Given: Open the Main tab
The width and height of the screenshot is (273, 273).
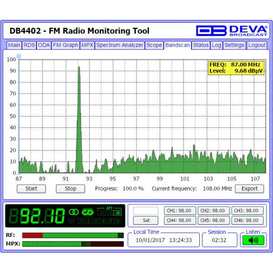Looking at the screenshot, I should click(14, 45).
